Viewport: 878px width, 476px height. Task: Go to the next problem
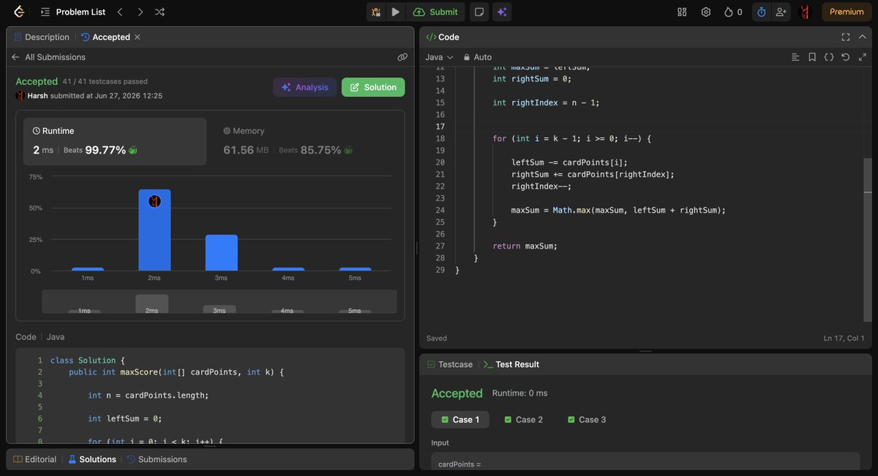(x=140, y=12)
